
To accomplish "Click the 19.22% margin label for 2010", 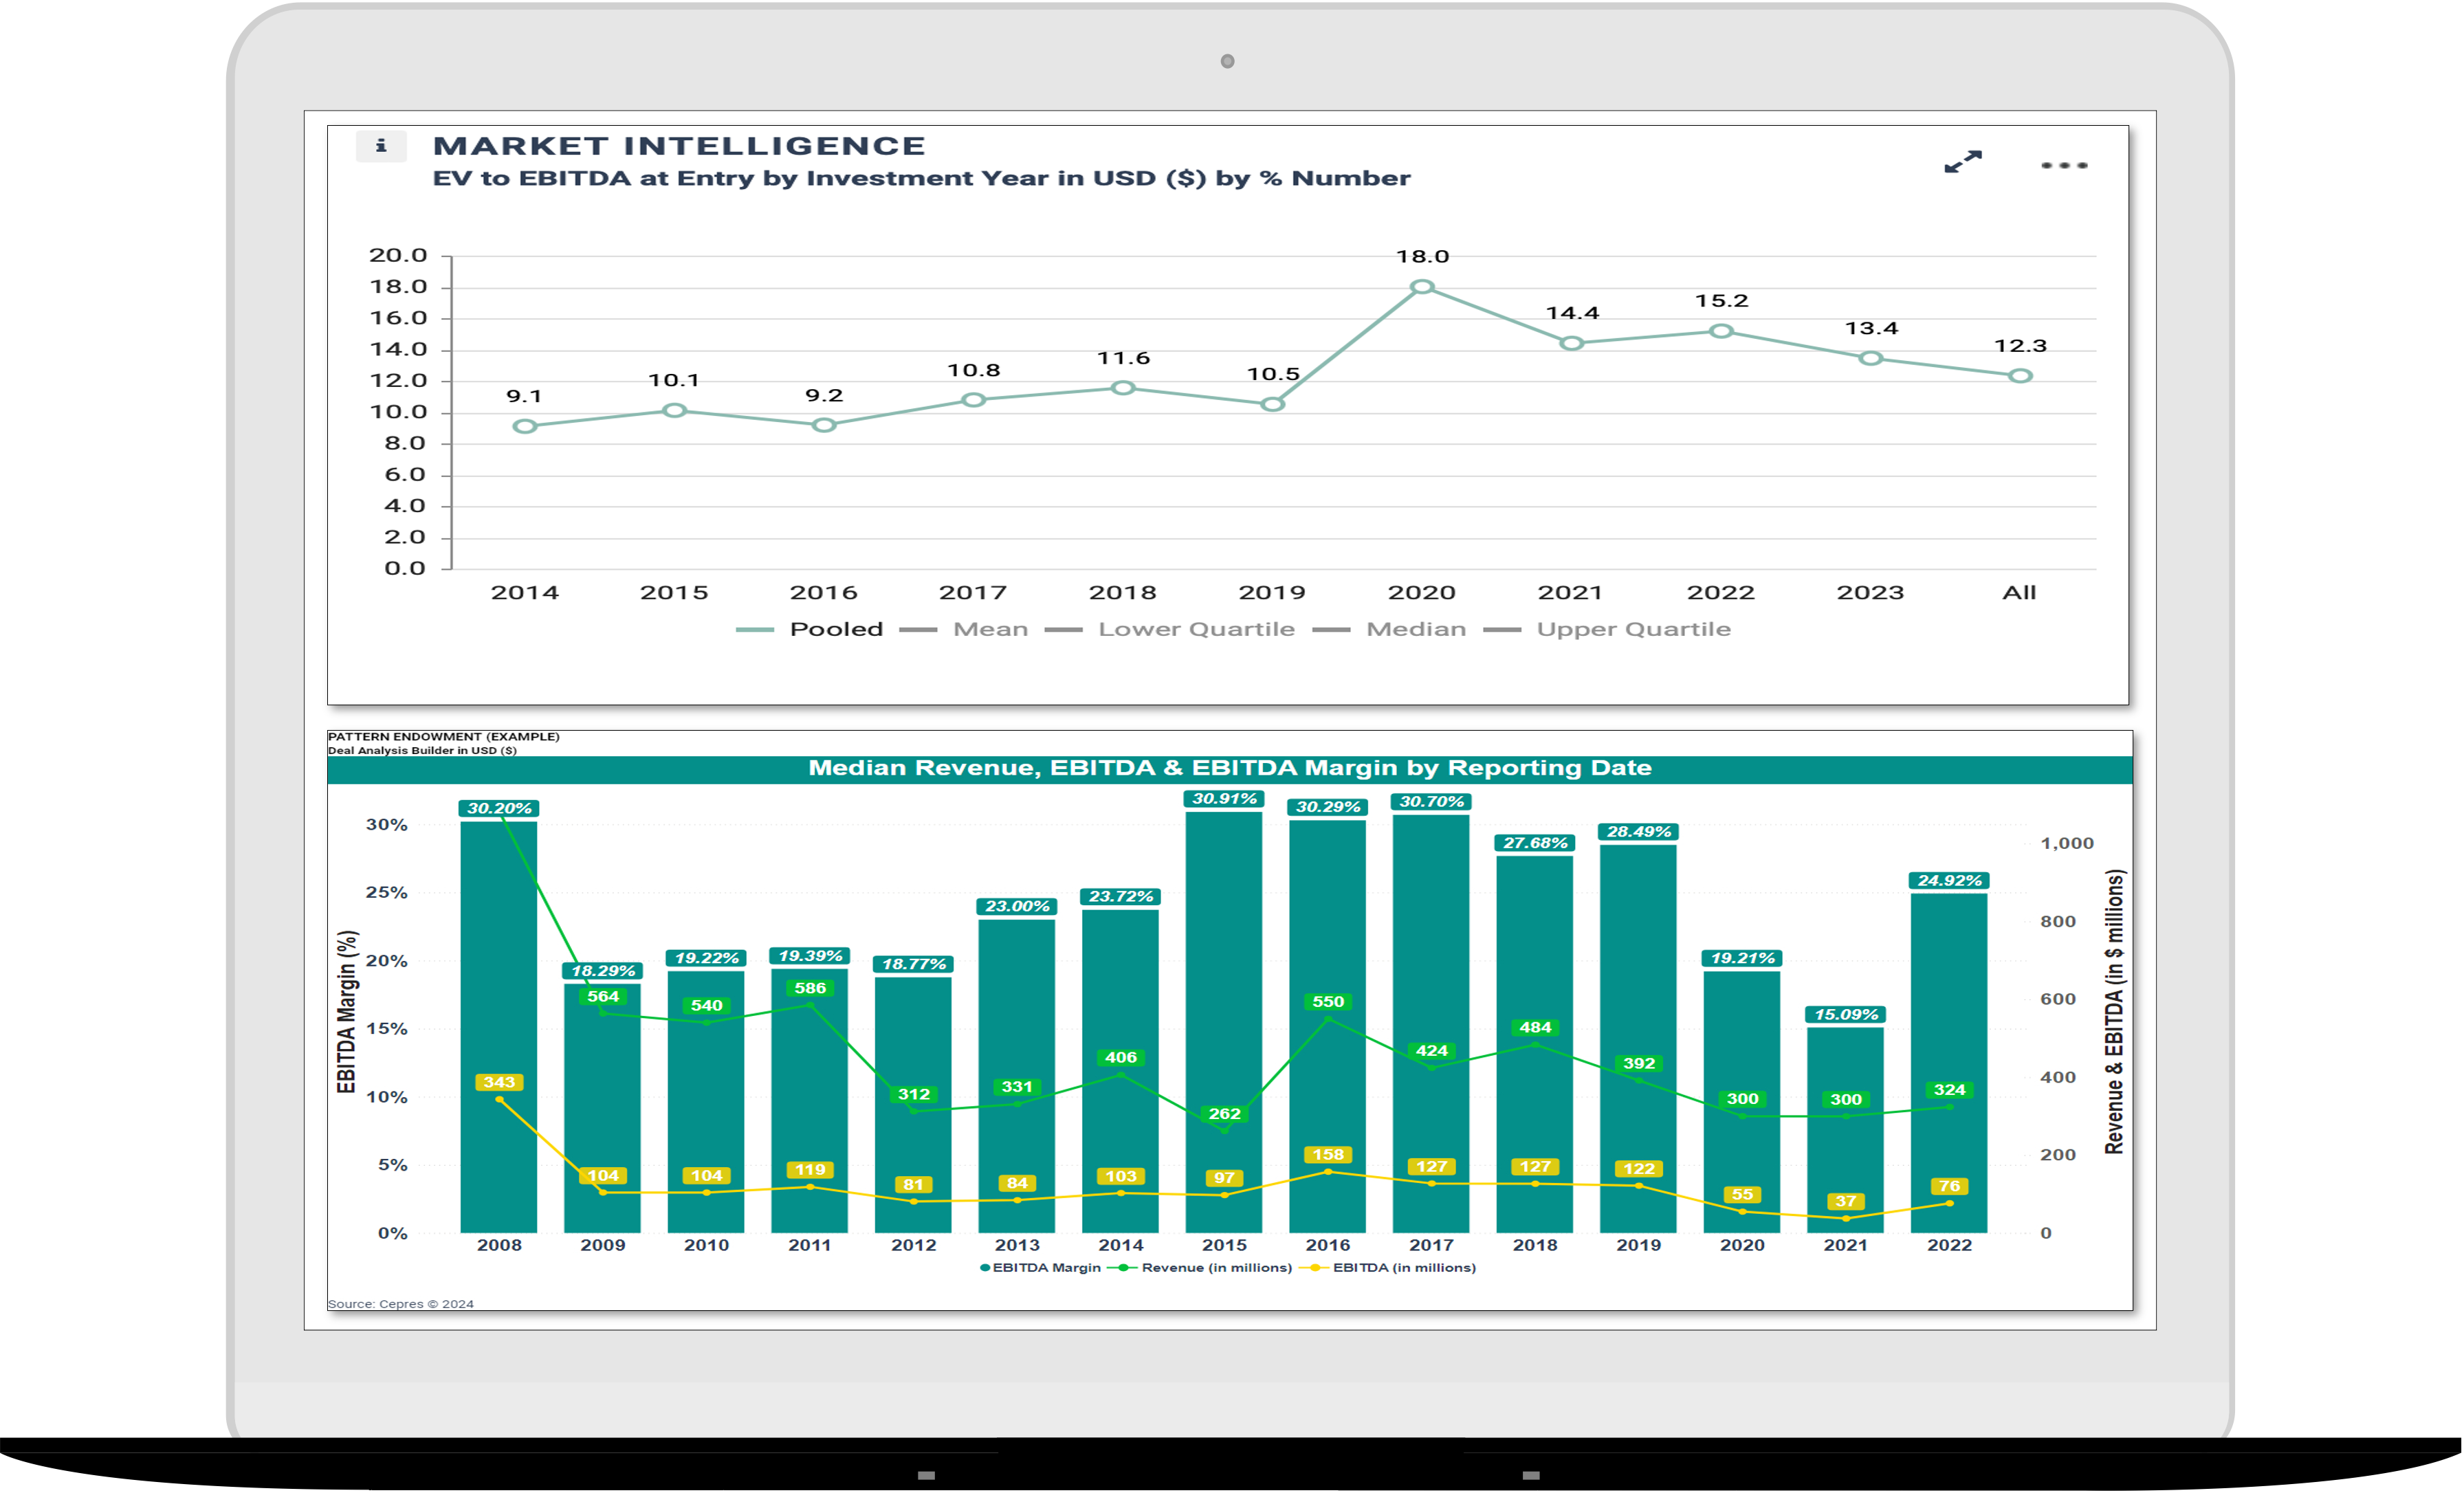I will pos(707,957).
